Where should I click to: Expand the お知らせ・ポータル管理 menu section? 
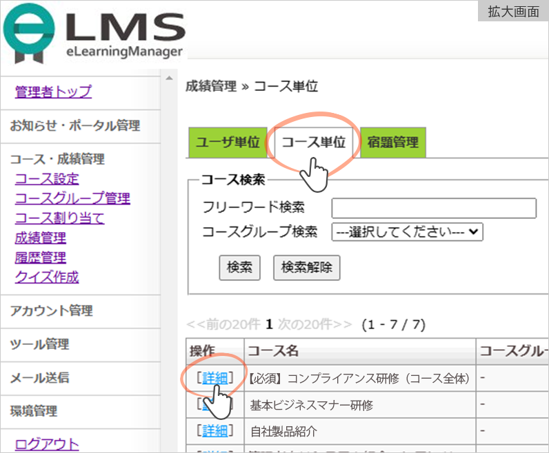click(x=75, y=125)
